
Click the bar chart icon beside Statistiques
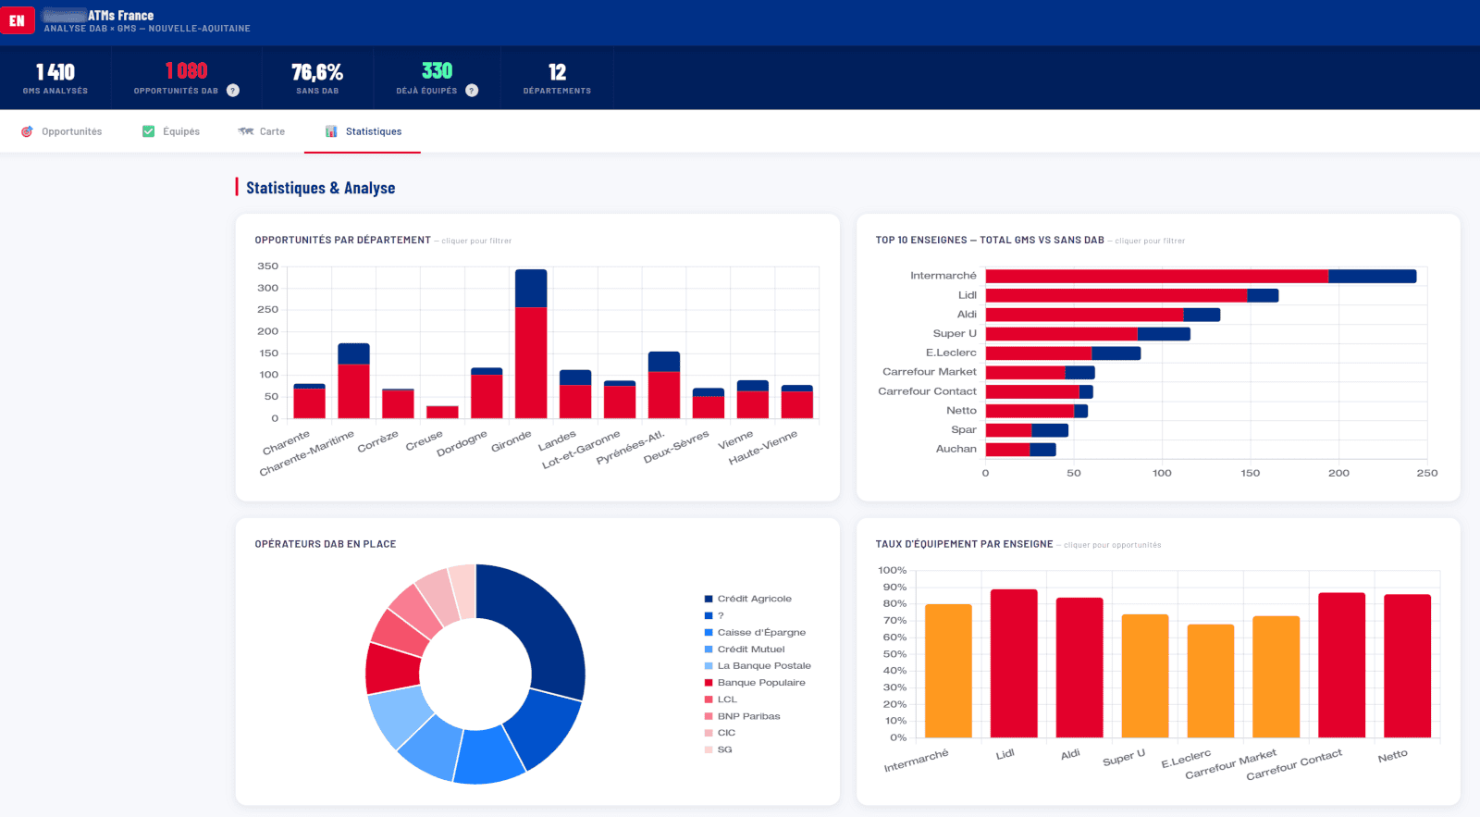tap(331, 131)
